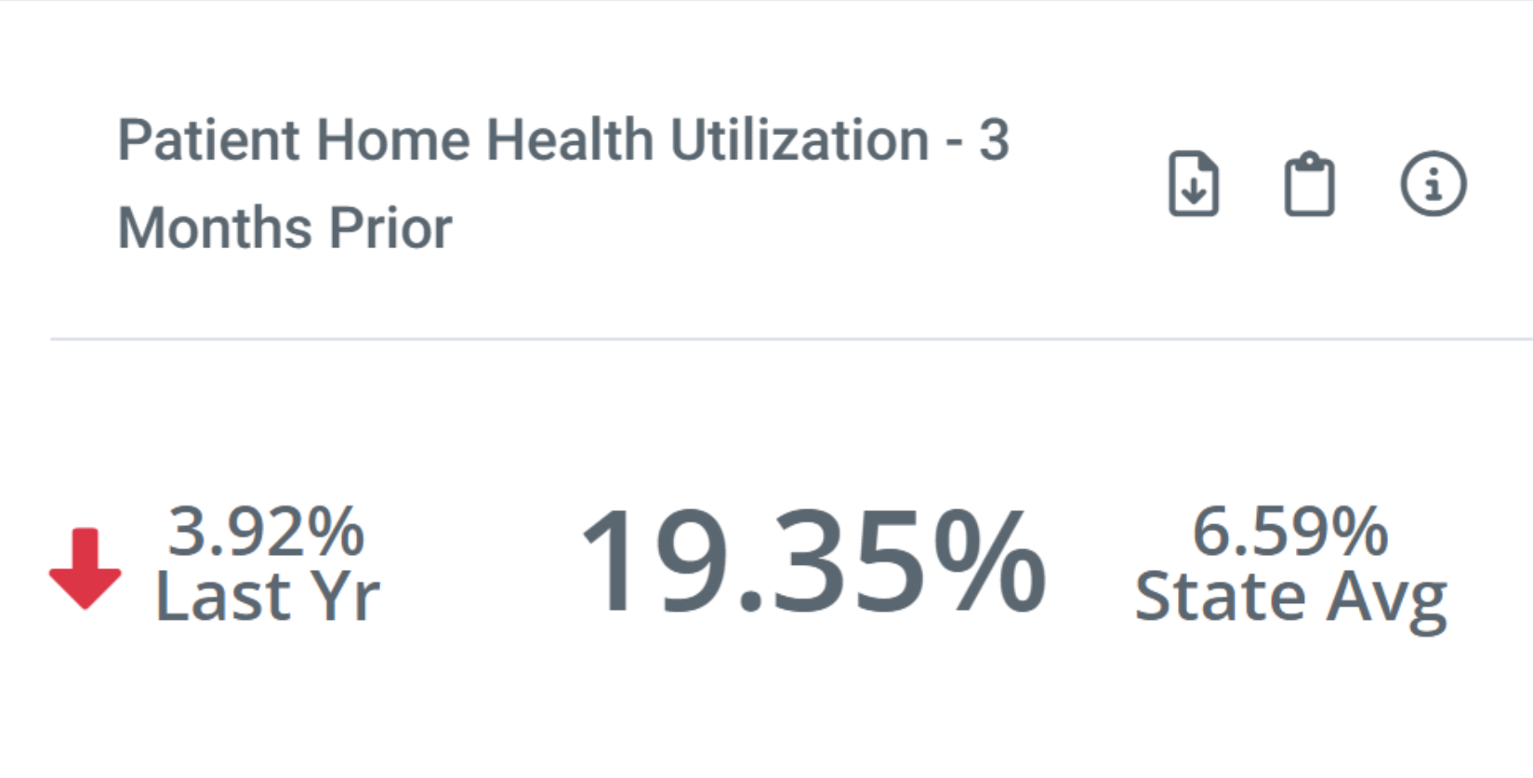Image resolution: width=1533 pixels, height=778 pixels.
Task: Click the word Health in the title
Action: tap(570, 140)
